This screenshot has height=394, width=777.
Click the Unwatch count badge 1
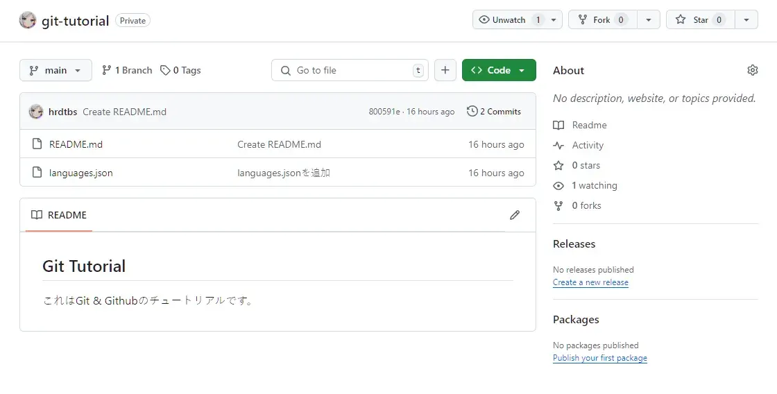point(538,20)
